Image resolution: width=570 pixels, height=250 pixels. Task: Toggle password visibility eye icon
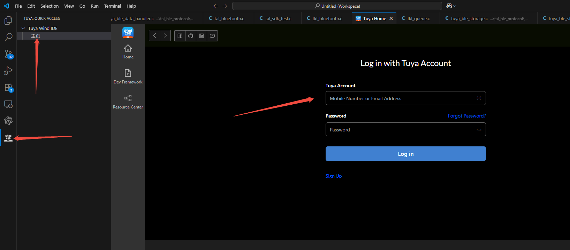coord(479,130)
